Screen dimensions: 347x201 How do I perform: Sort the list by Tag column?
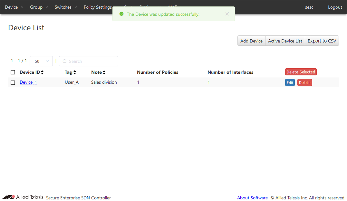75,72
